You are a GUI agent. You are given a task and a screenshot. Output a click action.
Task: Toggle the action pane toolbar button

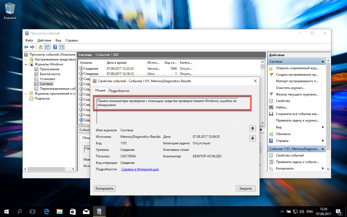click(x=62, y=47)
